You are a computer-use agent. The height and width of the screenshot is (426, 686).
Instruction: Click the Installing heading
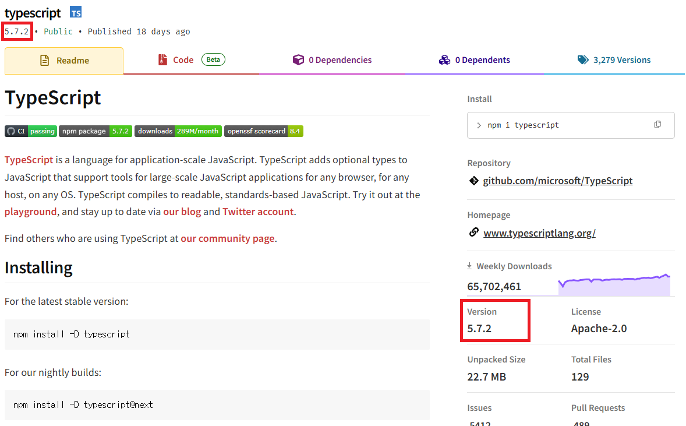click(x=38, y=268)
